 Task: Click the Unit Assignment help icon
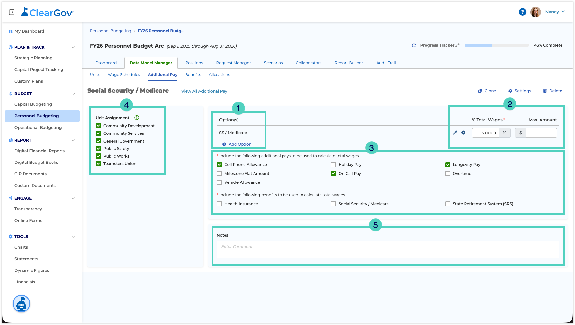137,118
